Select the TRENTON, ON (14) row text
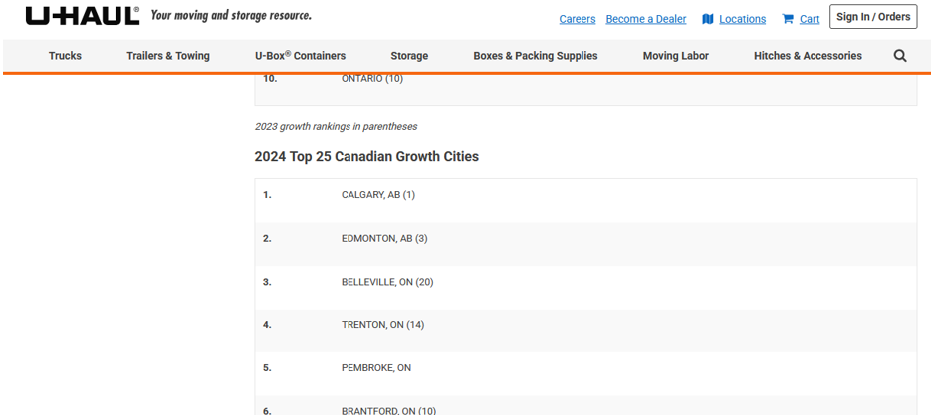The image size is (931, 415). 383,324
